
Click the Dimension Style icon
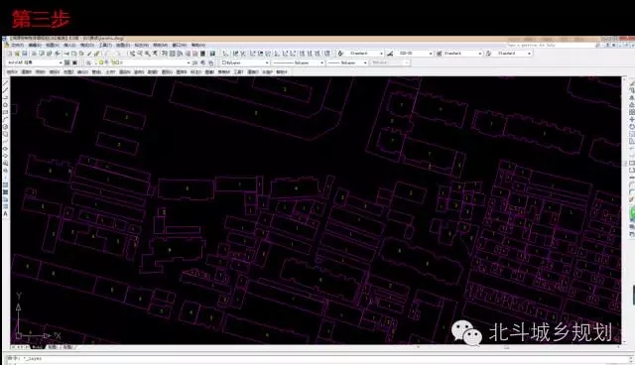pyautogui.click(x=390, y=54)
